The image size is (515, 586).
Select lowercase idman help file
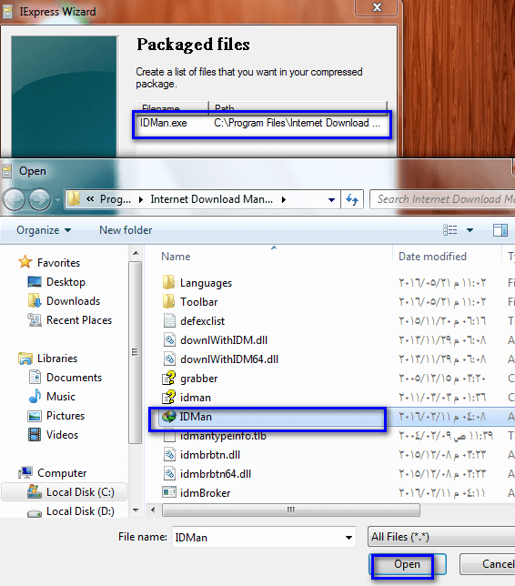pyautogui.click(x=196, y=398)
